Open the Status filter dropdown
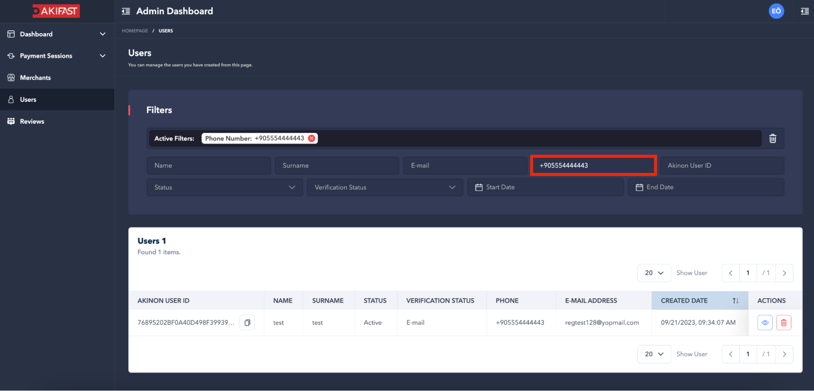814x391 pixels. (x=224, y=187)
